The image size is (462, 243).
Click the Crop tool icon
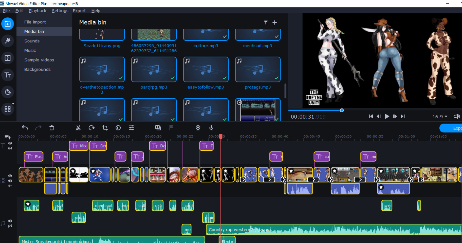105,128
